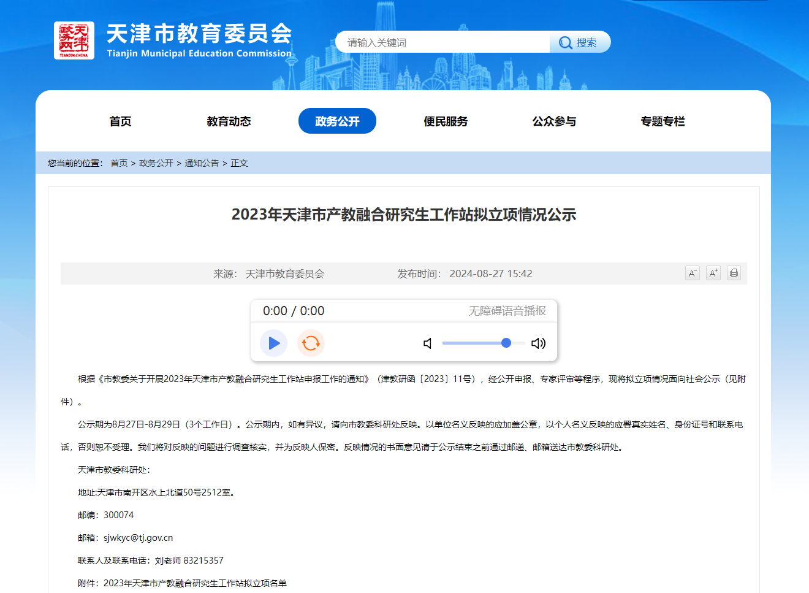The height and width of the screenshot is (593, 809).
Task: Select the 政务公开 navigation tab
Action: pyautogui.click(x=337, y=121)
